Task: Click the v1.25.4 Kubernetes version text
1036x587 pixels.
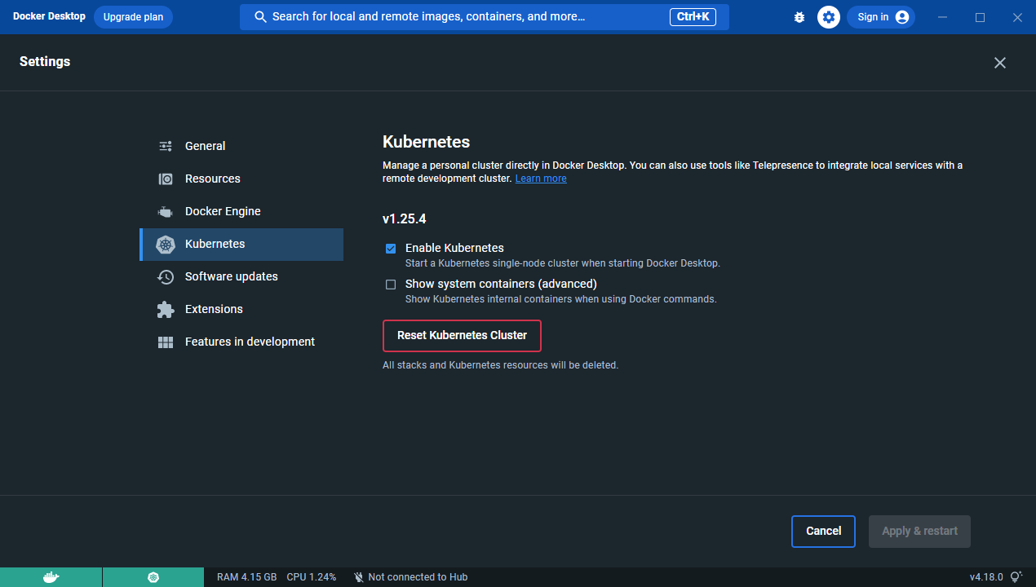Action: 405,218
